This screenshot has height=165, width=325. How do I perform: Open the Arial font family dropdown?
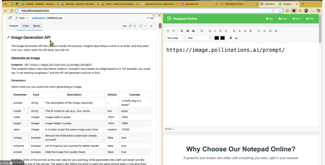pyautogui.click(x=199, y=38)
